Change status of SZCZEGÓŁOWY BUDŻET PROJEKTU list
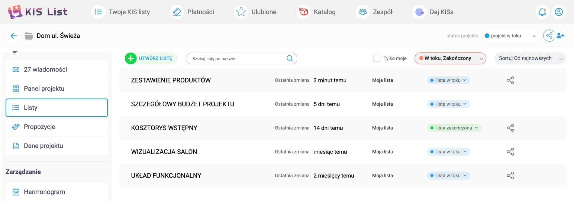The image size is (574, 201). (448, 104)
